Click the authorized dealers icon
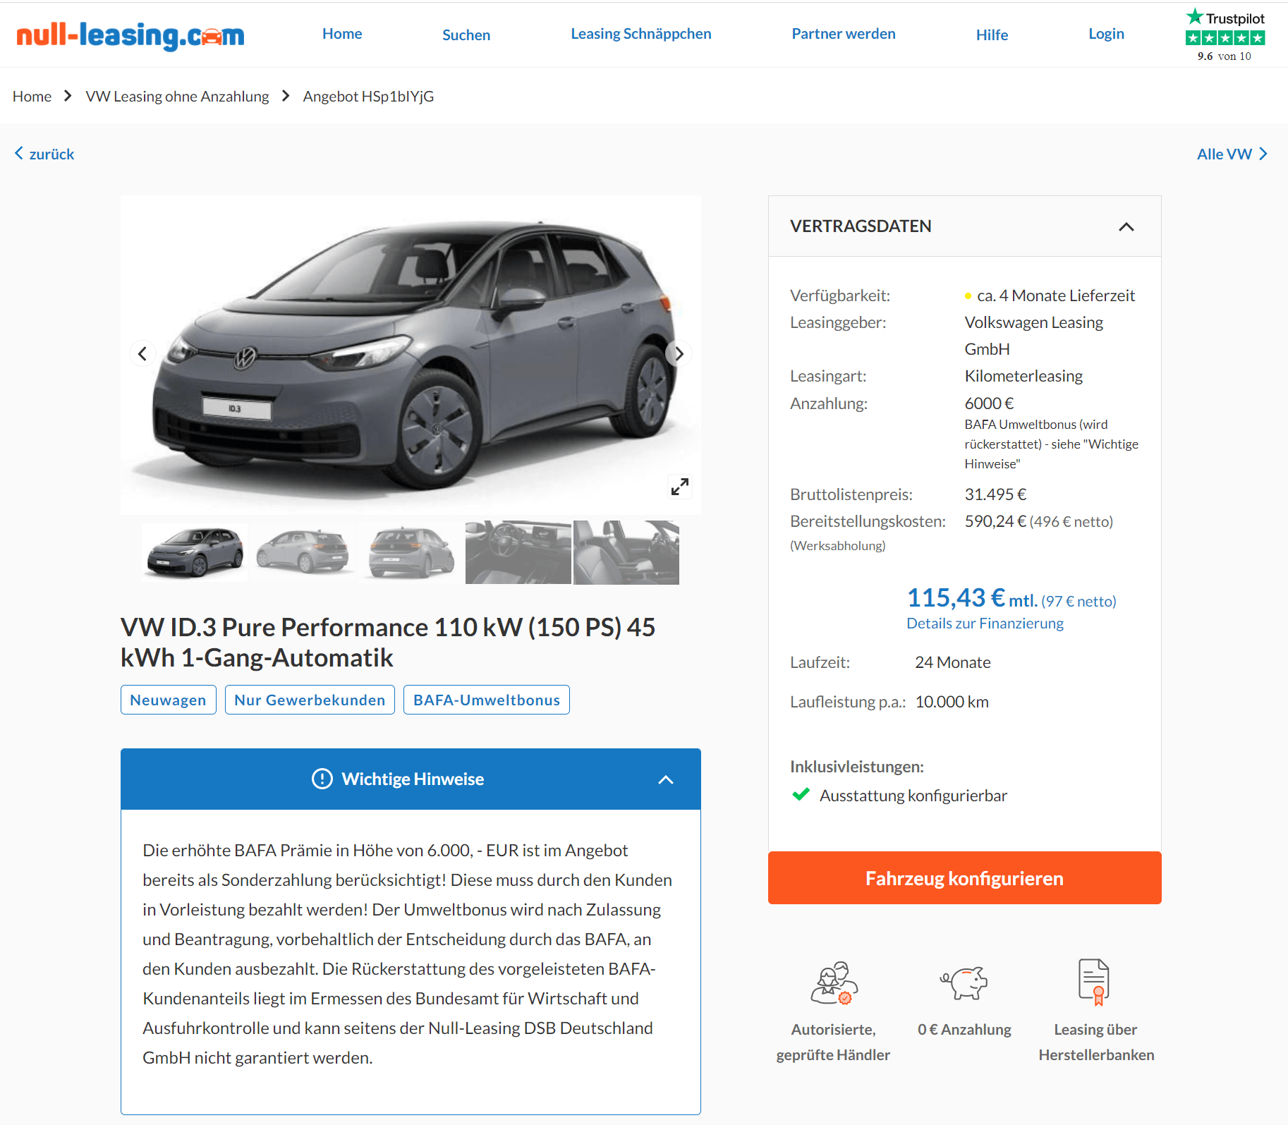Image resolution: width=1288 pixels, height=1125 pixels. 834,983
